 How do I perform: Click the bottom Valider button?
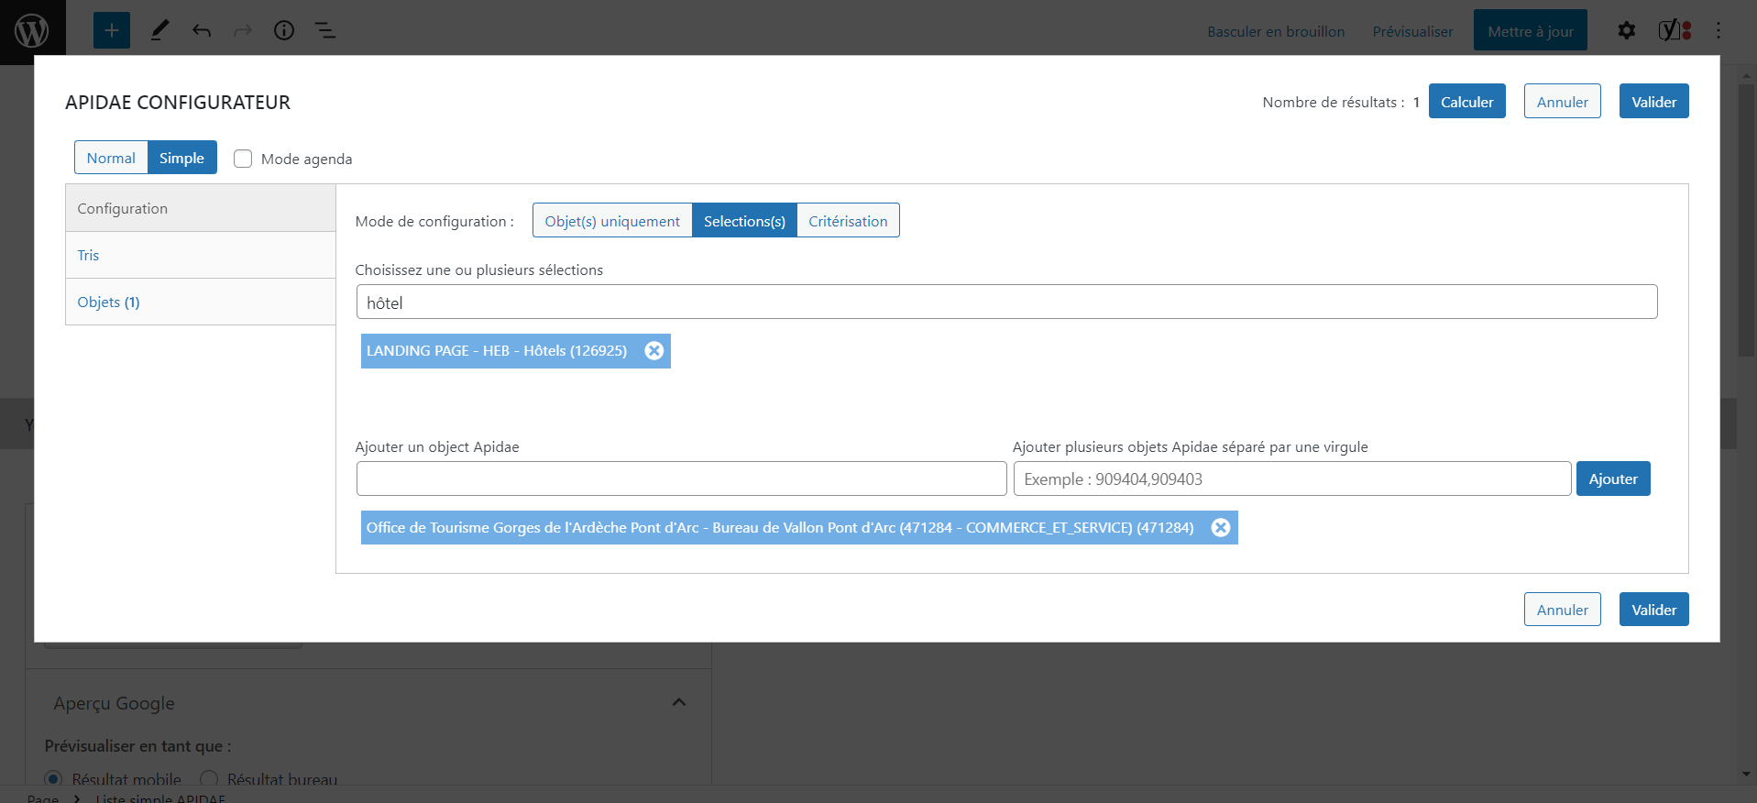click(x=1654, y=610)
